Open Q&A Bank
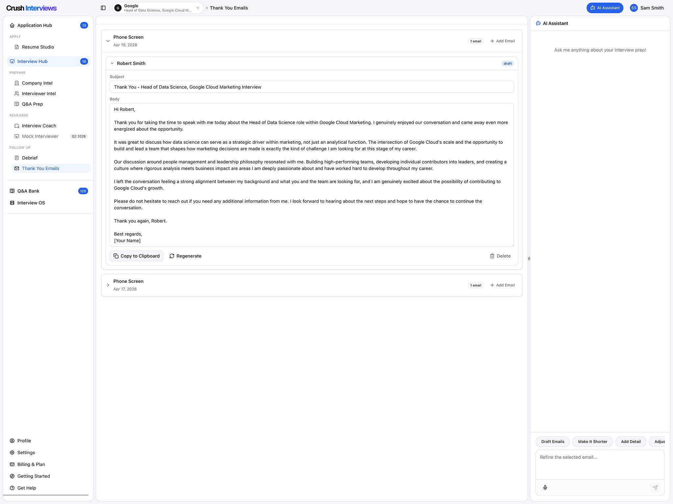Viewport: 673px width, 504px height. 49,191
